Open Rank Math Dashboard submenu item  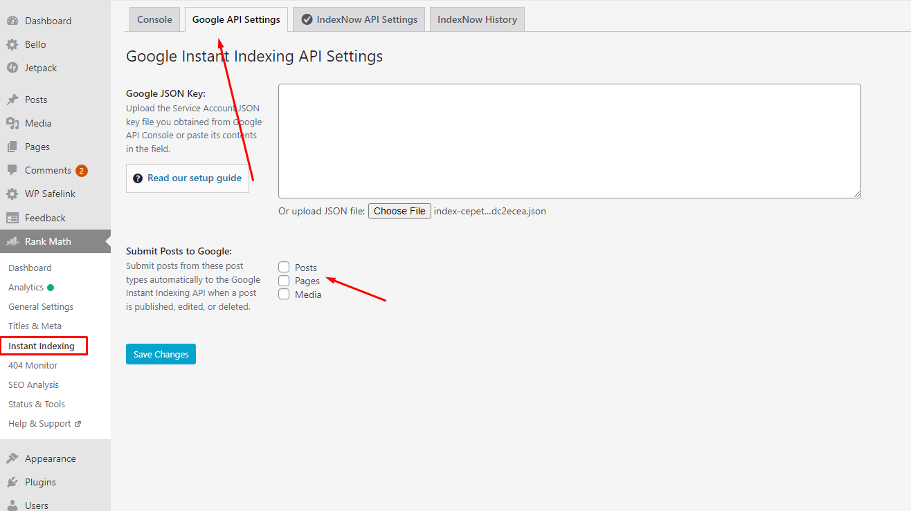30,268
